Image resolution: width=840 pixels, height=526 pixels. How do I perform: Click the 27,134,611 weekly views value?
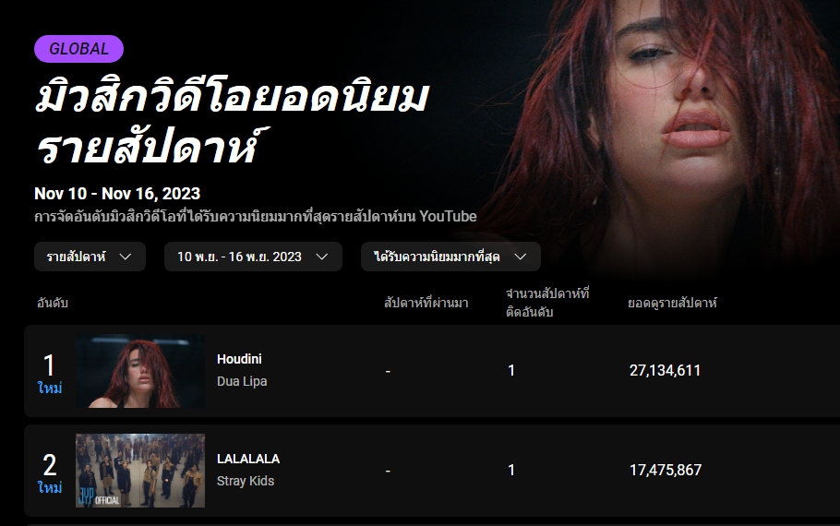(x=665, y=371)
